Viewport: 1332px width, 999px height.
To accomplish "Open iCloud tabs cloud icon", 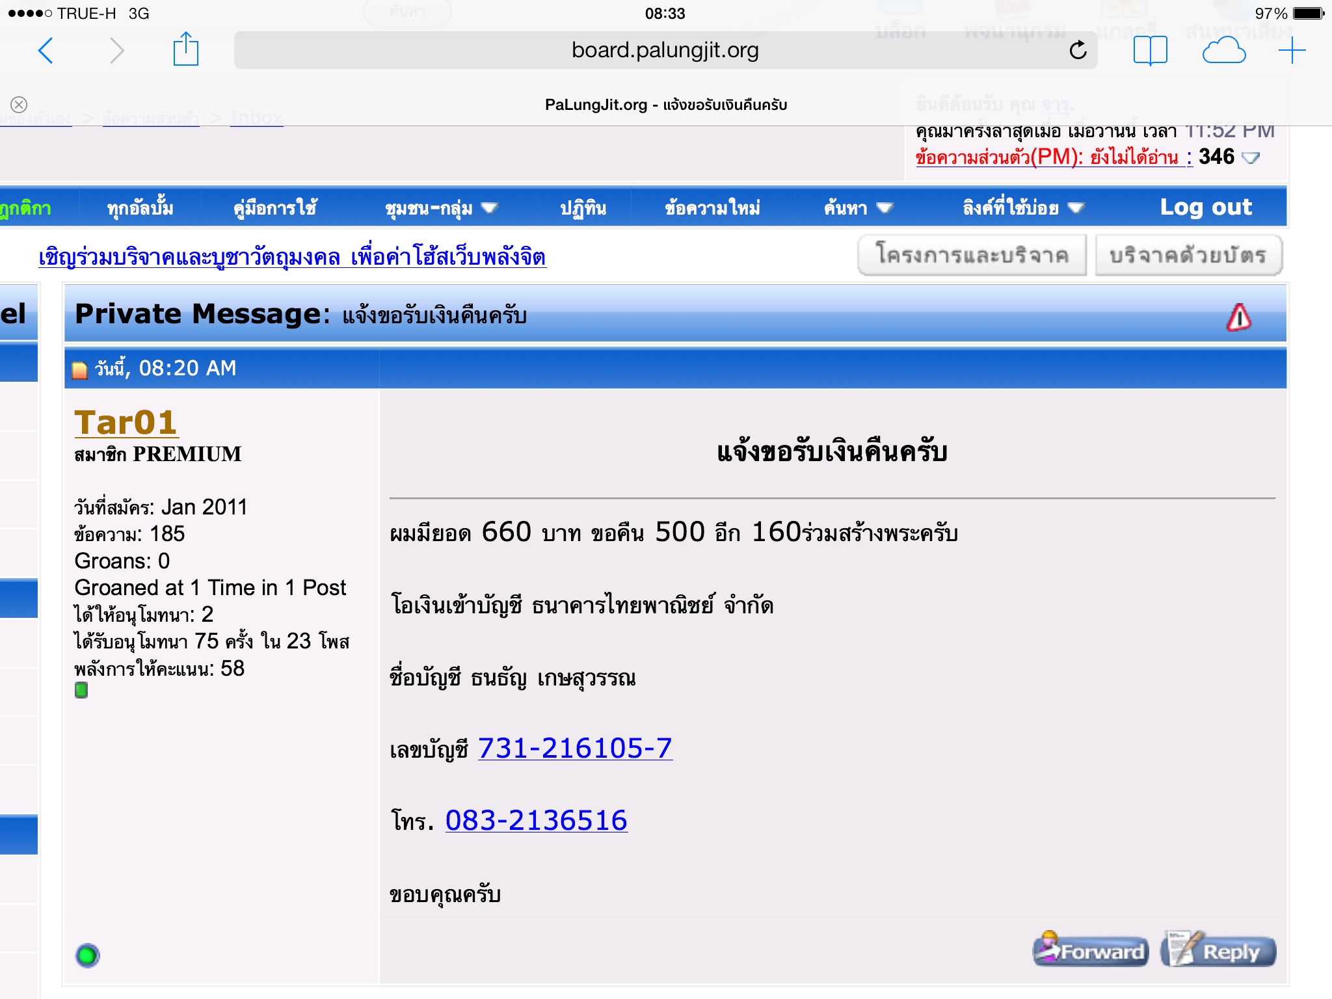I will [1223, 51].
